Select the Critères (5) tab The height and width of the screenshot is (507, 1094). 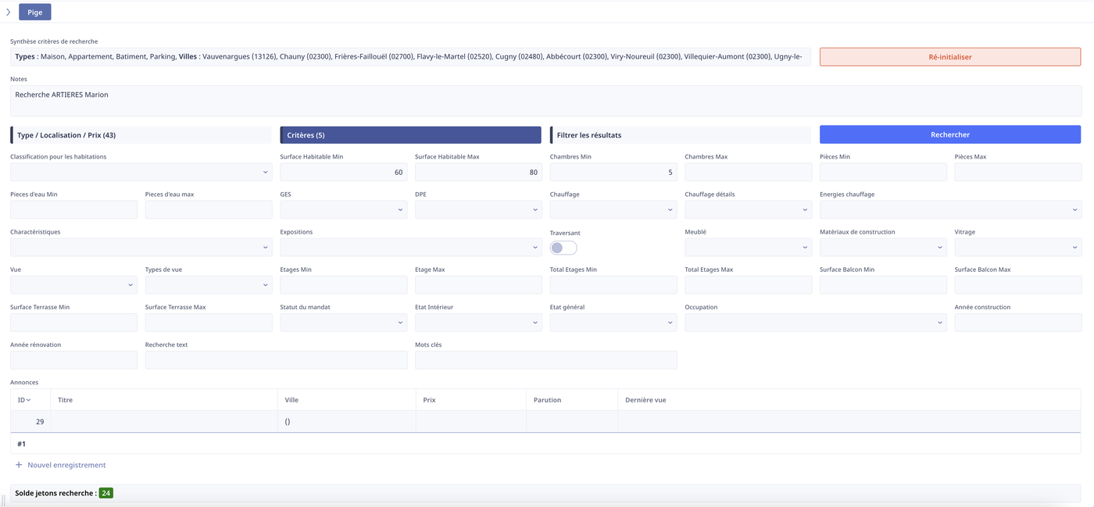point(410,135)
